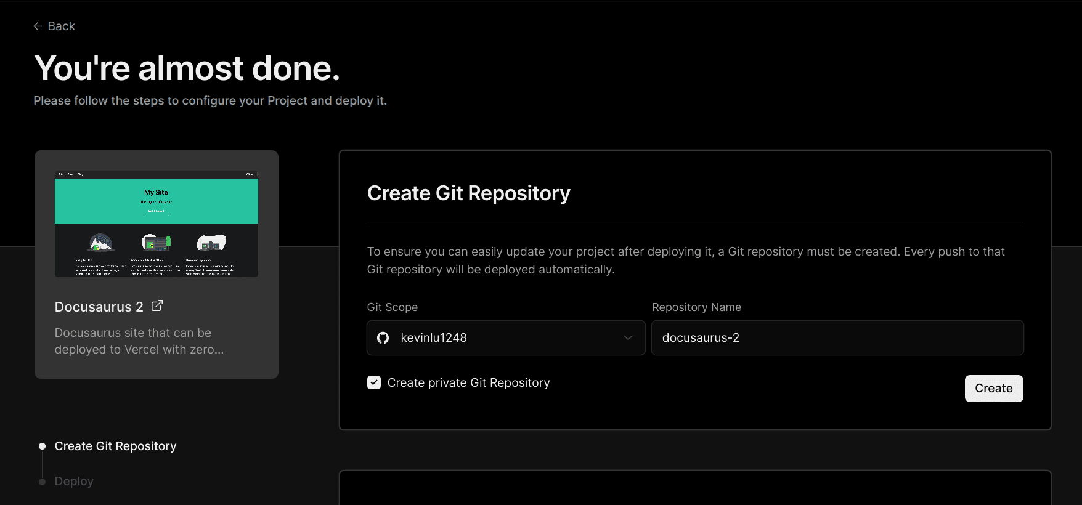This screenshot has height=505, width=1082.
Task: Click the Create Git Repository step bullet
Action: (x=42, y=446)
